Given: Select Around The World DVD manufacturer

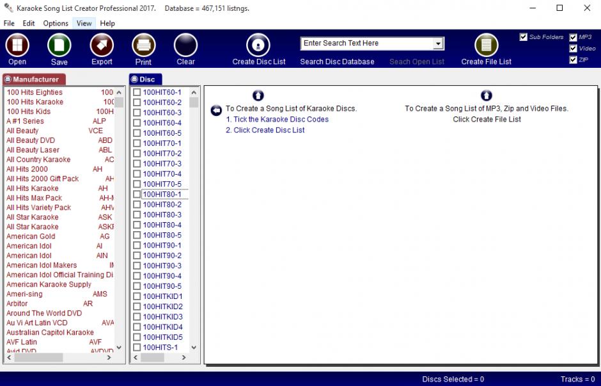Looking at the screenshot, I should (x=60, y=313).
